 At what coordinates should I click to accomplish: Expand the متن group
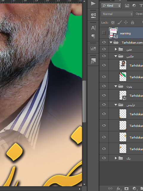[x=116, y=49]
